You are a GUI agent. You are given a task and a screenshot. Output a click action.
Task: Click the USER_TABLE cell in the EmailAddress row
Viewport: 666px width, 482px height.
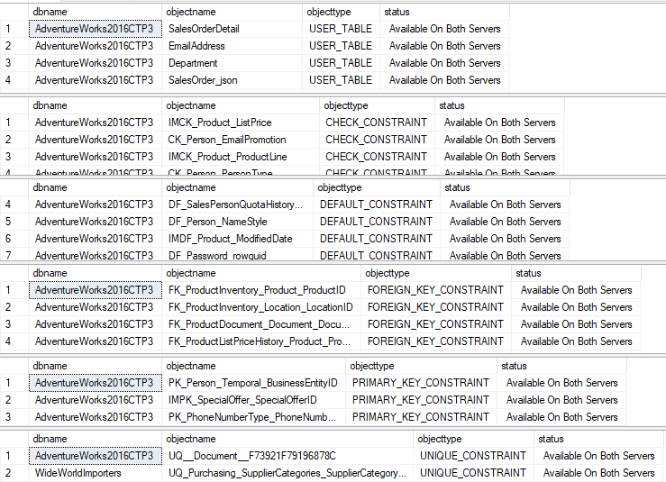point(341,46)
